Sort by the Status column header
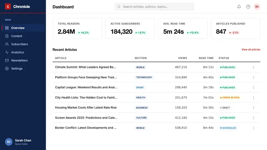 [x=224, y=58]
